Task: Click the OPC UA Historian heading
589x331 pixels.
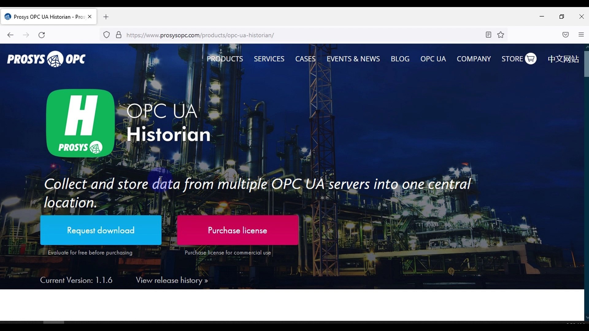Action: coord(168,123)
